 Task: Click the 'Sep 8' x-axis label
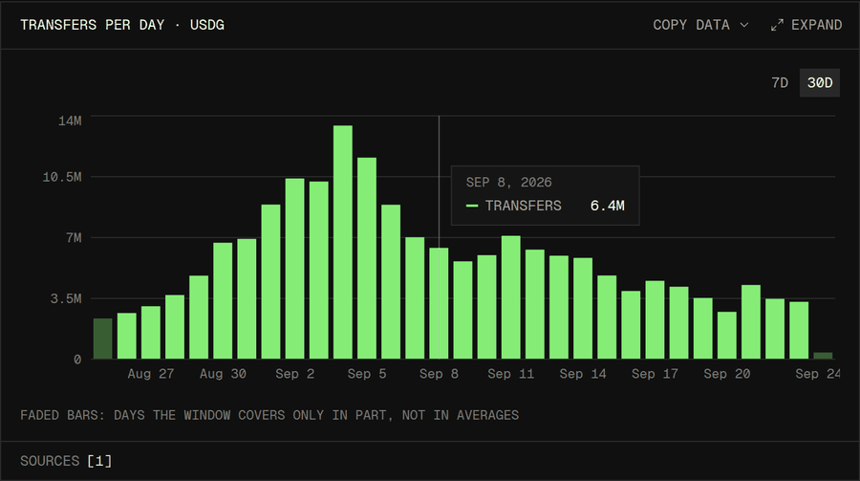[x=439, y=374]
